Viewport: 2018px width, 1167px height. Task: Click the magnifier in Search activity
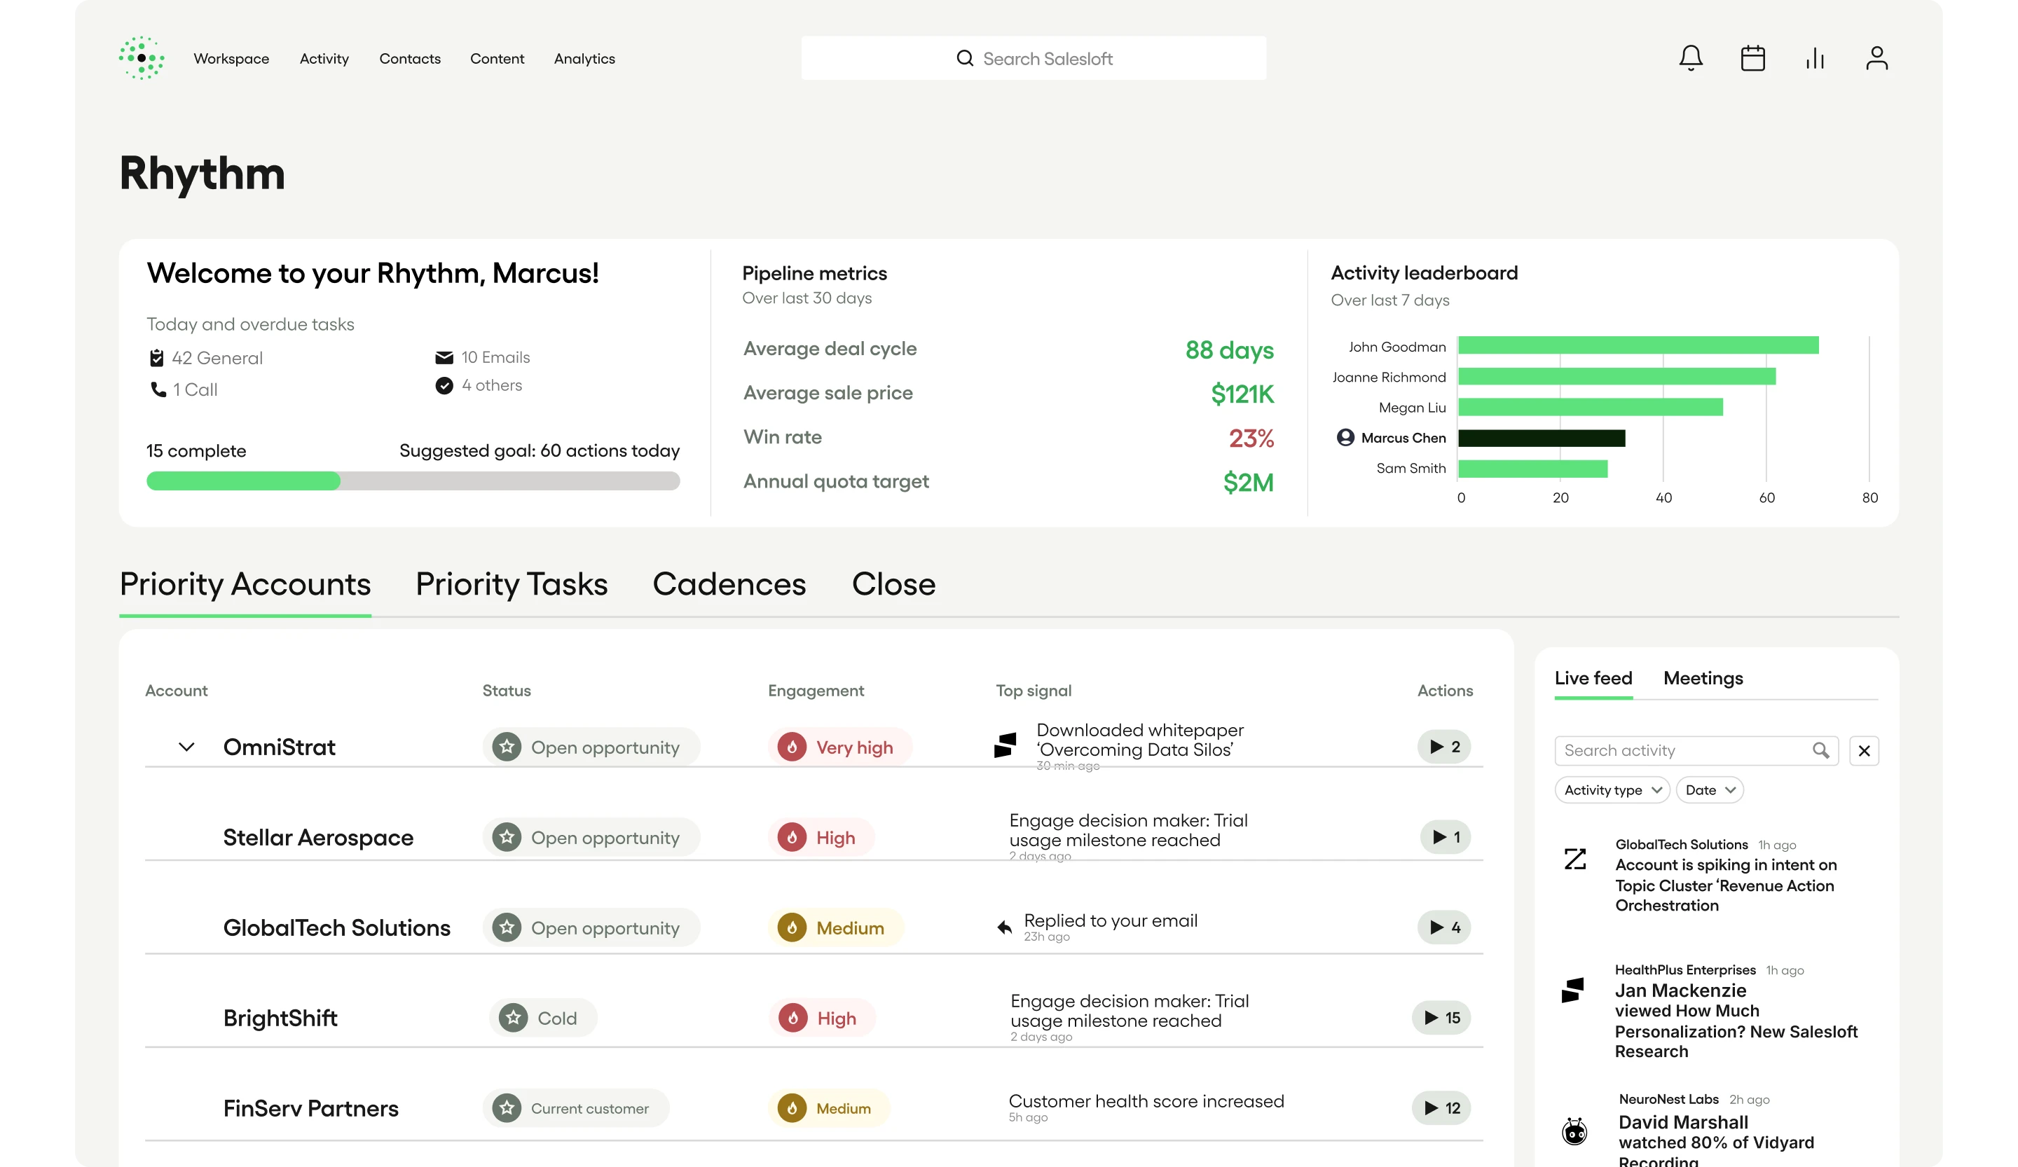coord(1820,750)
